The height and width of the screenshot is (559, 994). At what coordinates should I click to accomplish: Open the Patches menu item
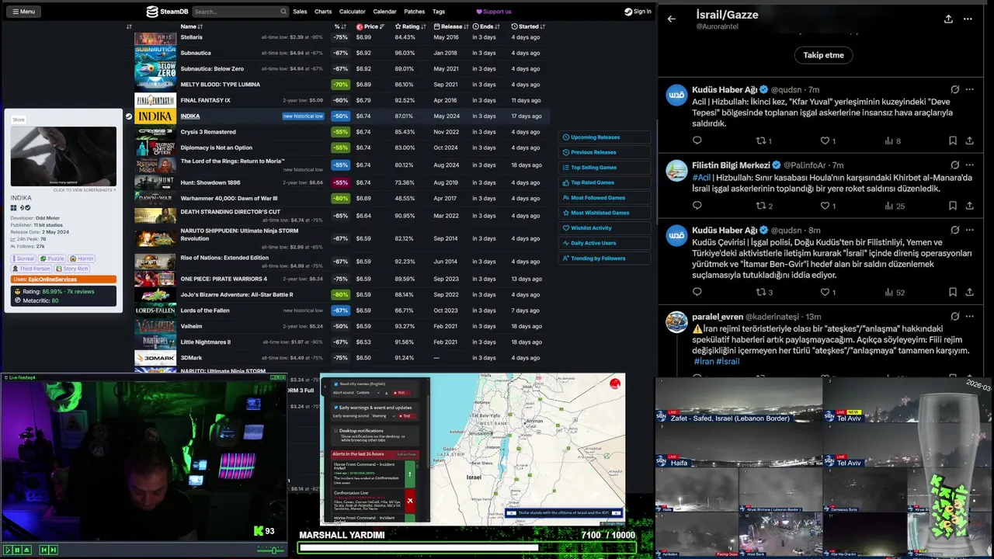[x=415, y=12]
